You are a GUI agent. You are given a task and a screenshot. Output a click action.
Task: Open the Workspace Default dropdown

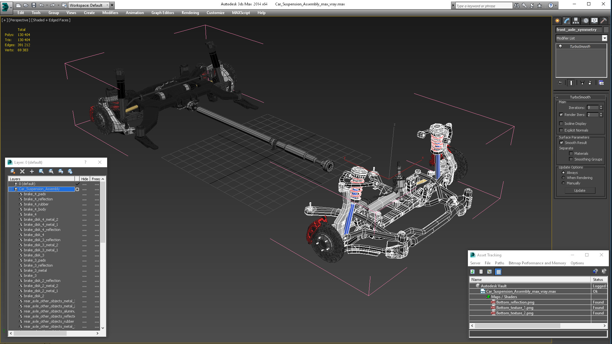(x=89, y=5)
